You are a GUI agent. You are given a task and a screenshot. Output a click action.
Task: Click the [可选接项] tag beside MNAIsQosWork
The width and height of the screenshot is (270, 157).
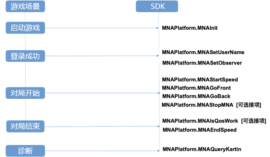point(254,121)
